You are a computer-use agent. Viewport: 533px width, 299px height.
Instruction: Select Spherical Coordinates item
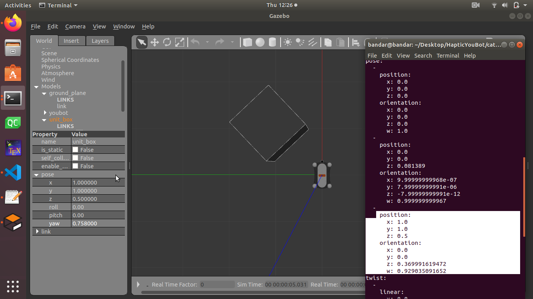point(70,60)
